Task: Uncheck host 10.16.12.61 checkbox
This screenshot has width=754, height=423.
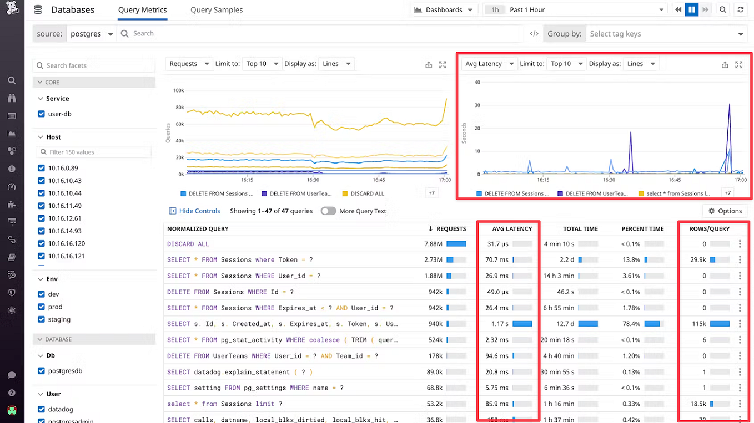Action: [41, 218]
